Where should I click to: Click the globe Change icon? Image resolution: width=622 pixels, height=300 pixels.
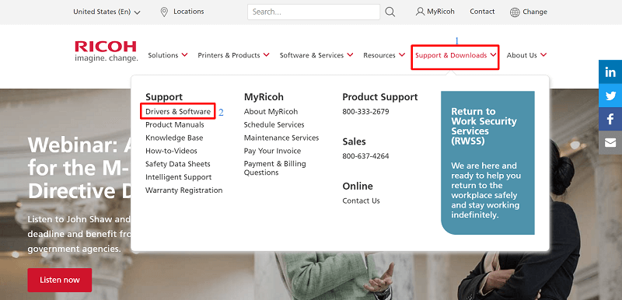point(515,12)
